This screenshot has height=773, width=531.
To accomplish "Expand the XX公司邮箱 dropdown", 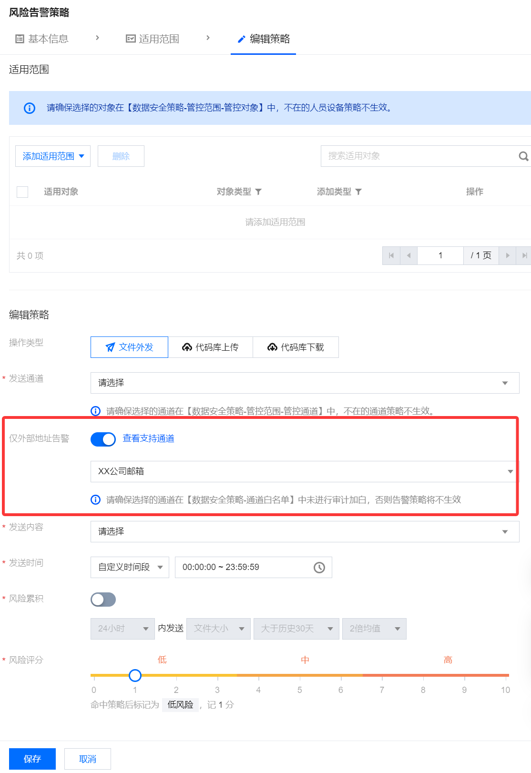I will click(x=304, y=471).
